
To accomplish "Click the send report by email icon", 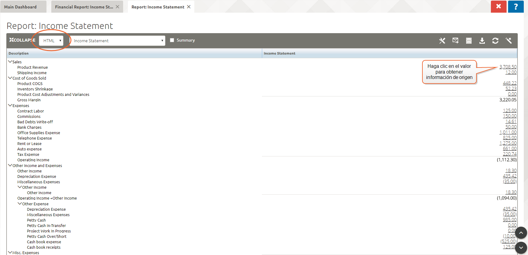I will [x=455, y=41].
